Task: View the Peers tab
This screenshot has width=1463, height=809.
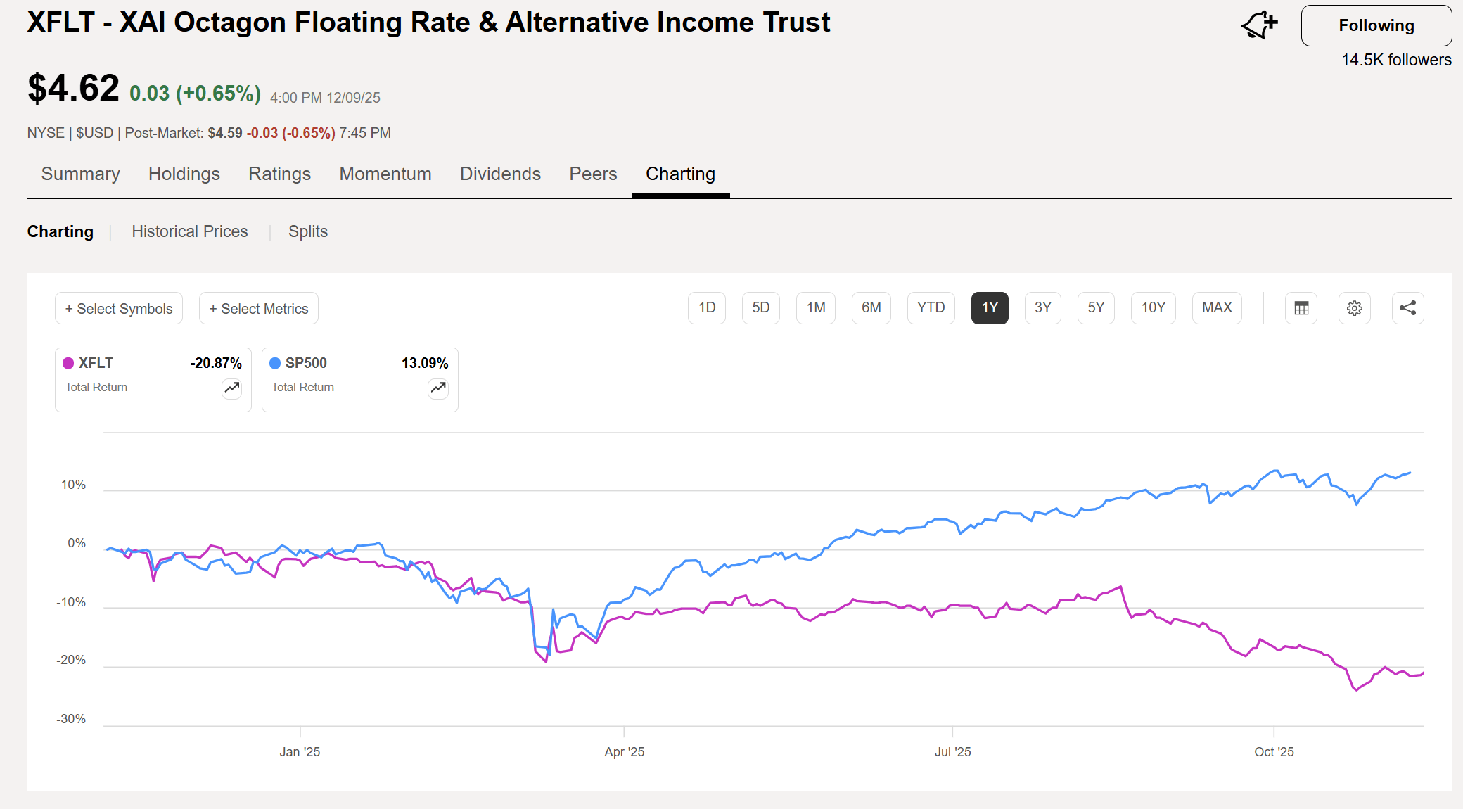Action: pyautogui.click(x=592, y=174)
